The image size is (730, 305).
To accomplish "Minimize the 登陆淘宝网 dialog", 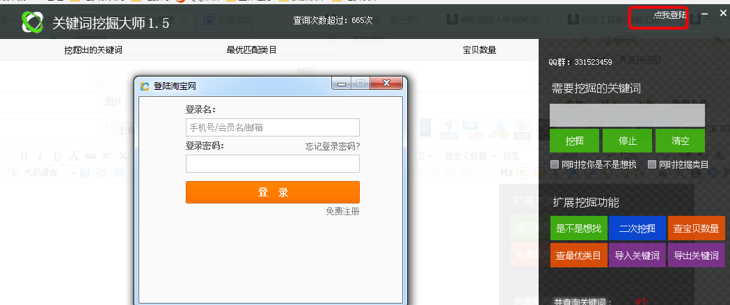I will 342,84.
